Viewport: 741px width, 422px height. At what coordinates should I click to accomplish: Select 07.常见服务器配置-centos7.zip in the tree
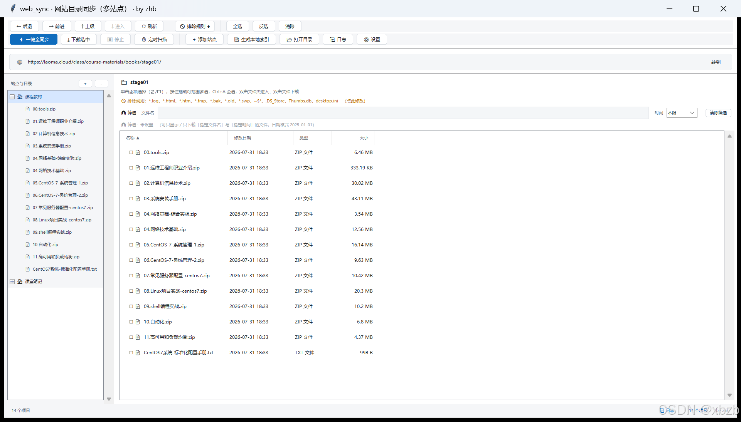(63, 208)
